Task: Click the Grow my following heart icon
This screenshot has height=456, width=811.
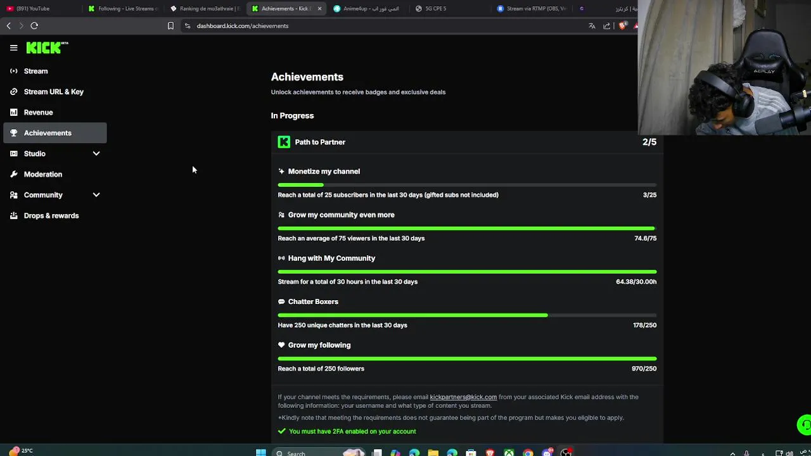Action: pos(281,345)
